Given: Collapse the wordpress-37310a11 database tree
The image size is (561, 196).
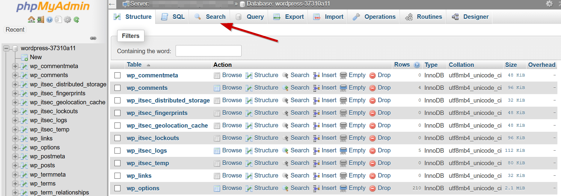Looking at the screenshot, I should coord(6,48).
